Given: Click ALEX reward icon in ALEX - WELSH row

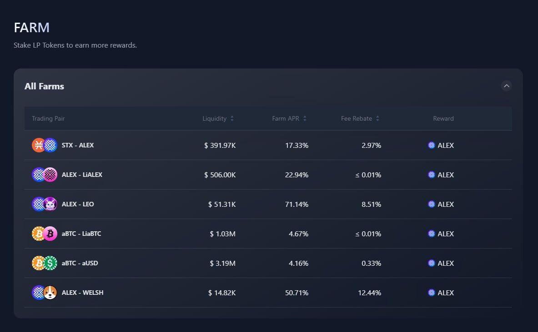Looking at the screenshot, I should pos(432,292).
